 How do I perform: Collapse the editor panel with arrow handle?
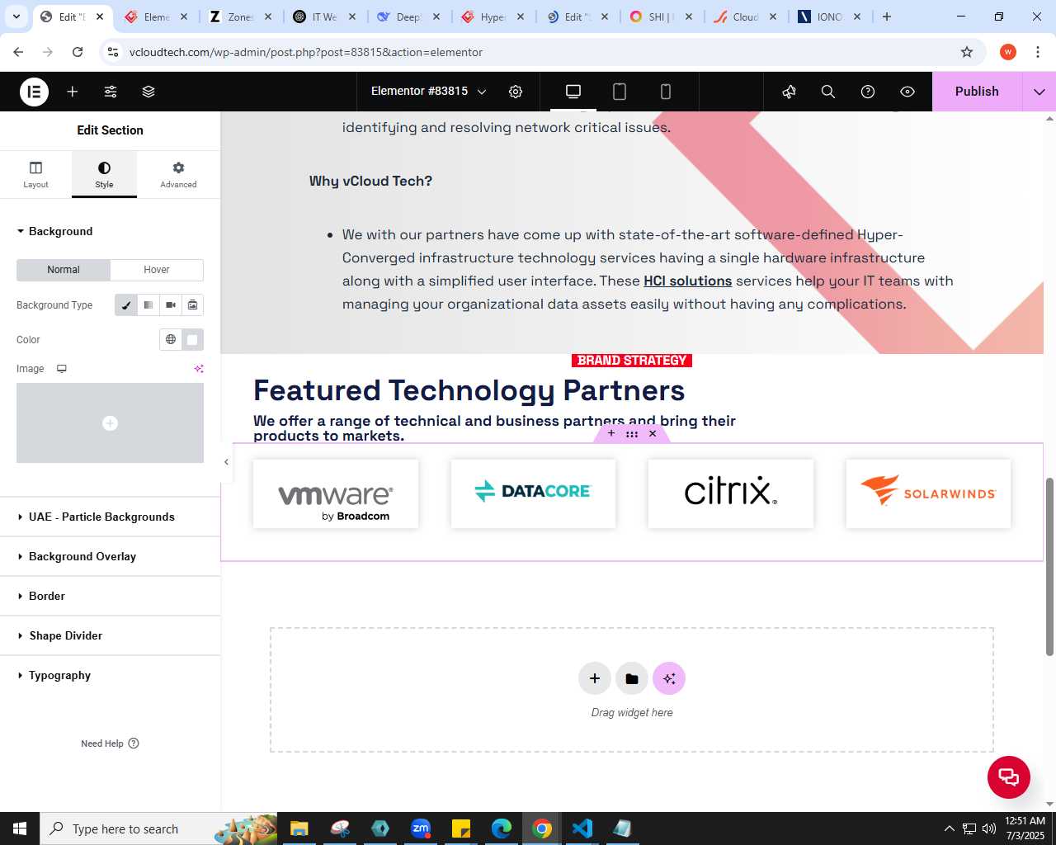[226, 462]
